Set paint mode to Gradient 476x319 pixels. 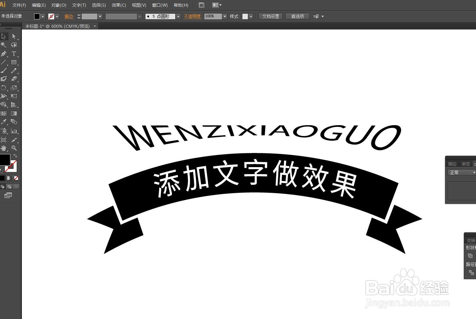tap(9, 178)
